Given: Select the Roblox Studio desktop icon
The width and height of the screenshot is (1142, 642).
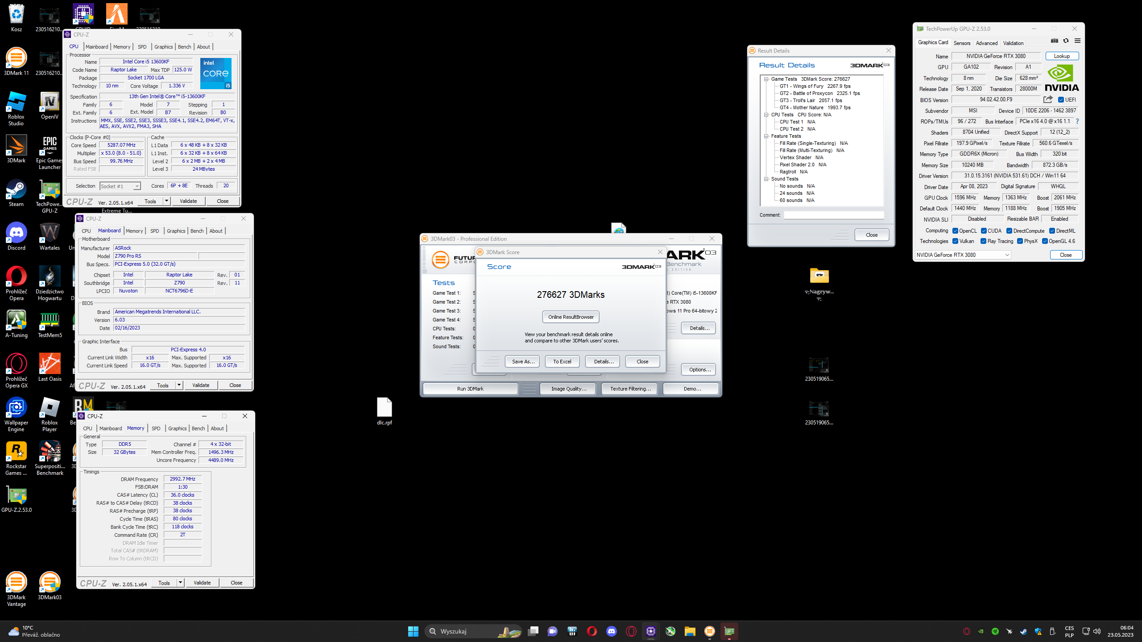Looking at the screenshot, I should (x=17, y=108).
